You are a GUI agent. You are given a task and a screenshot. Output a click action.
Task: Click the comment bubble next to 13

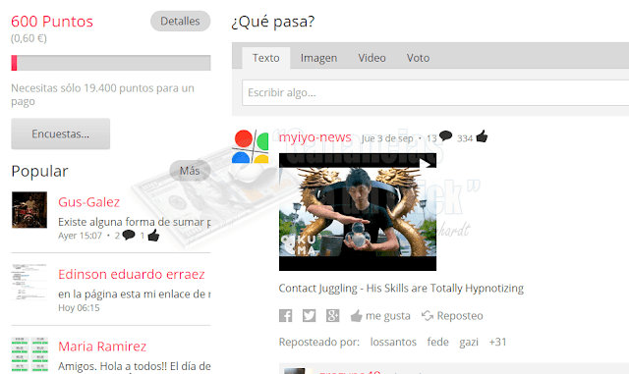pyautogui.click(x=445, y=136)
